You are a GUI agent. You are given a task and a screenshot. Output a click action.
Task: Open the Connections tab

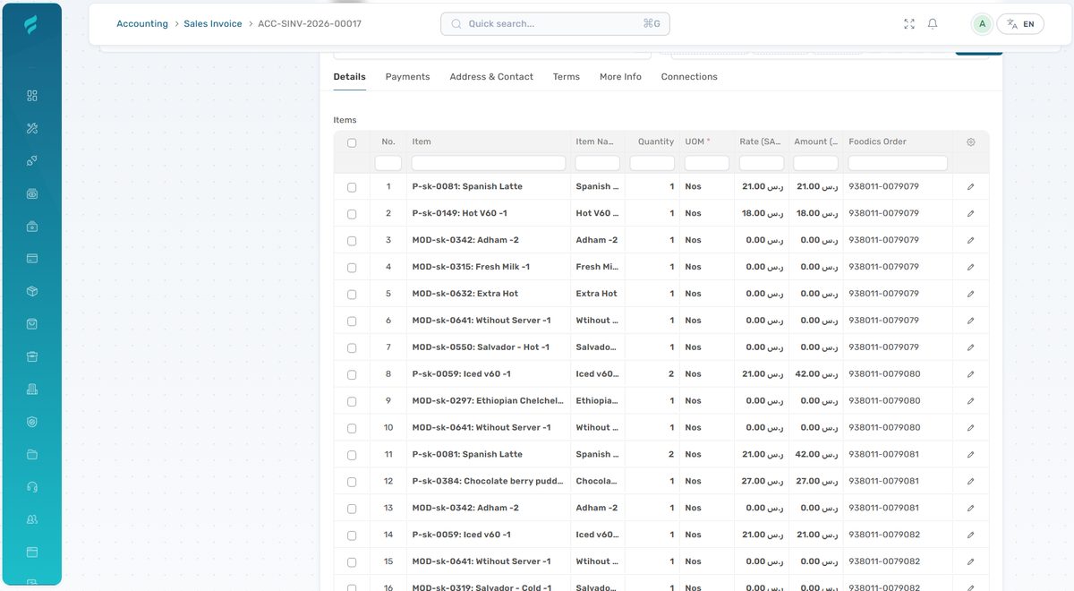tap(689, 76)
